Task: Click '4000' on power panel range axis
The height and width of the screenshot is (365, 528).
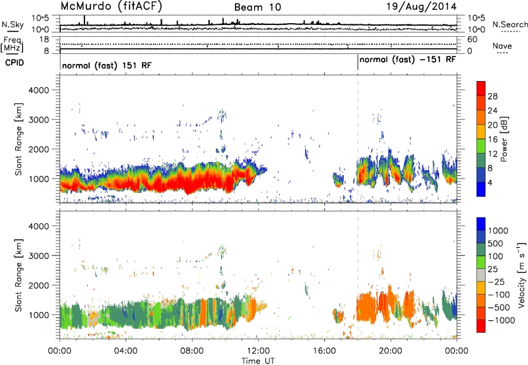Action: coord(38,90)
